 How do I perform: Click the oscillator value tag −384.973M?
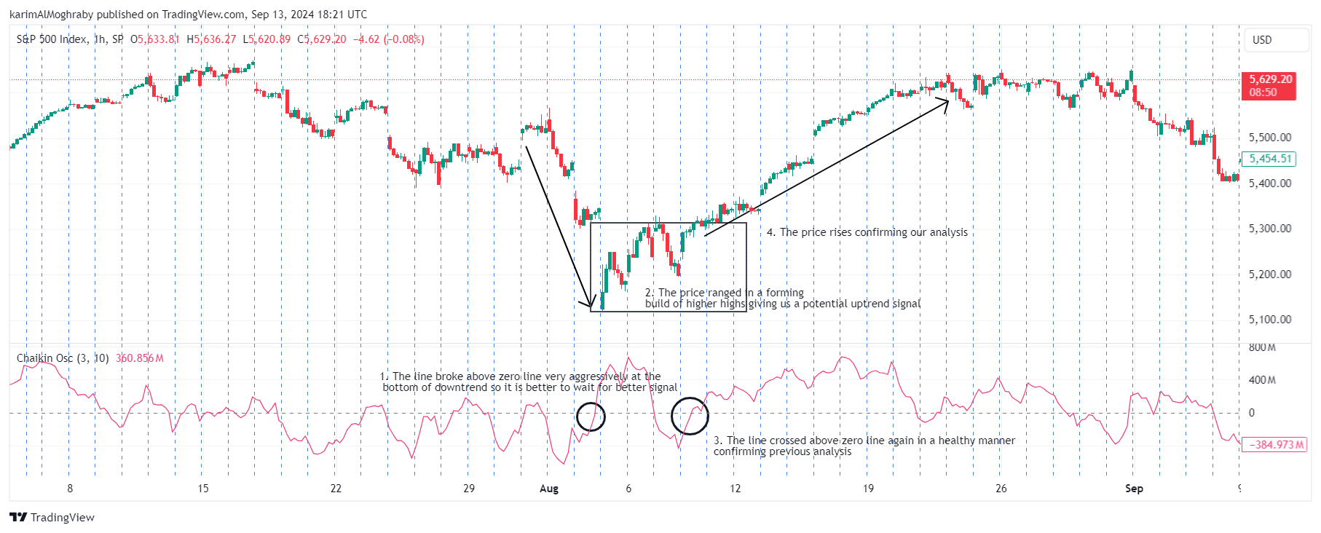pyautogui.click(x=1276, y=444)
